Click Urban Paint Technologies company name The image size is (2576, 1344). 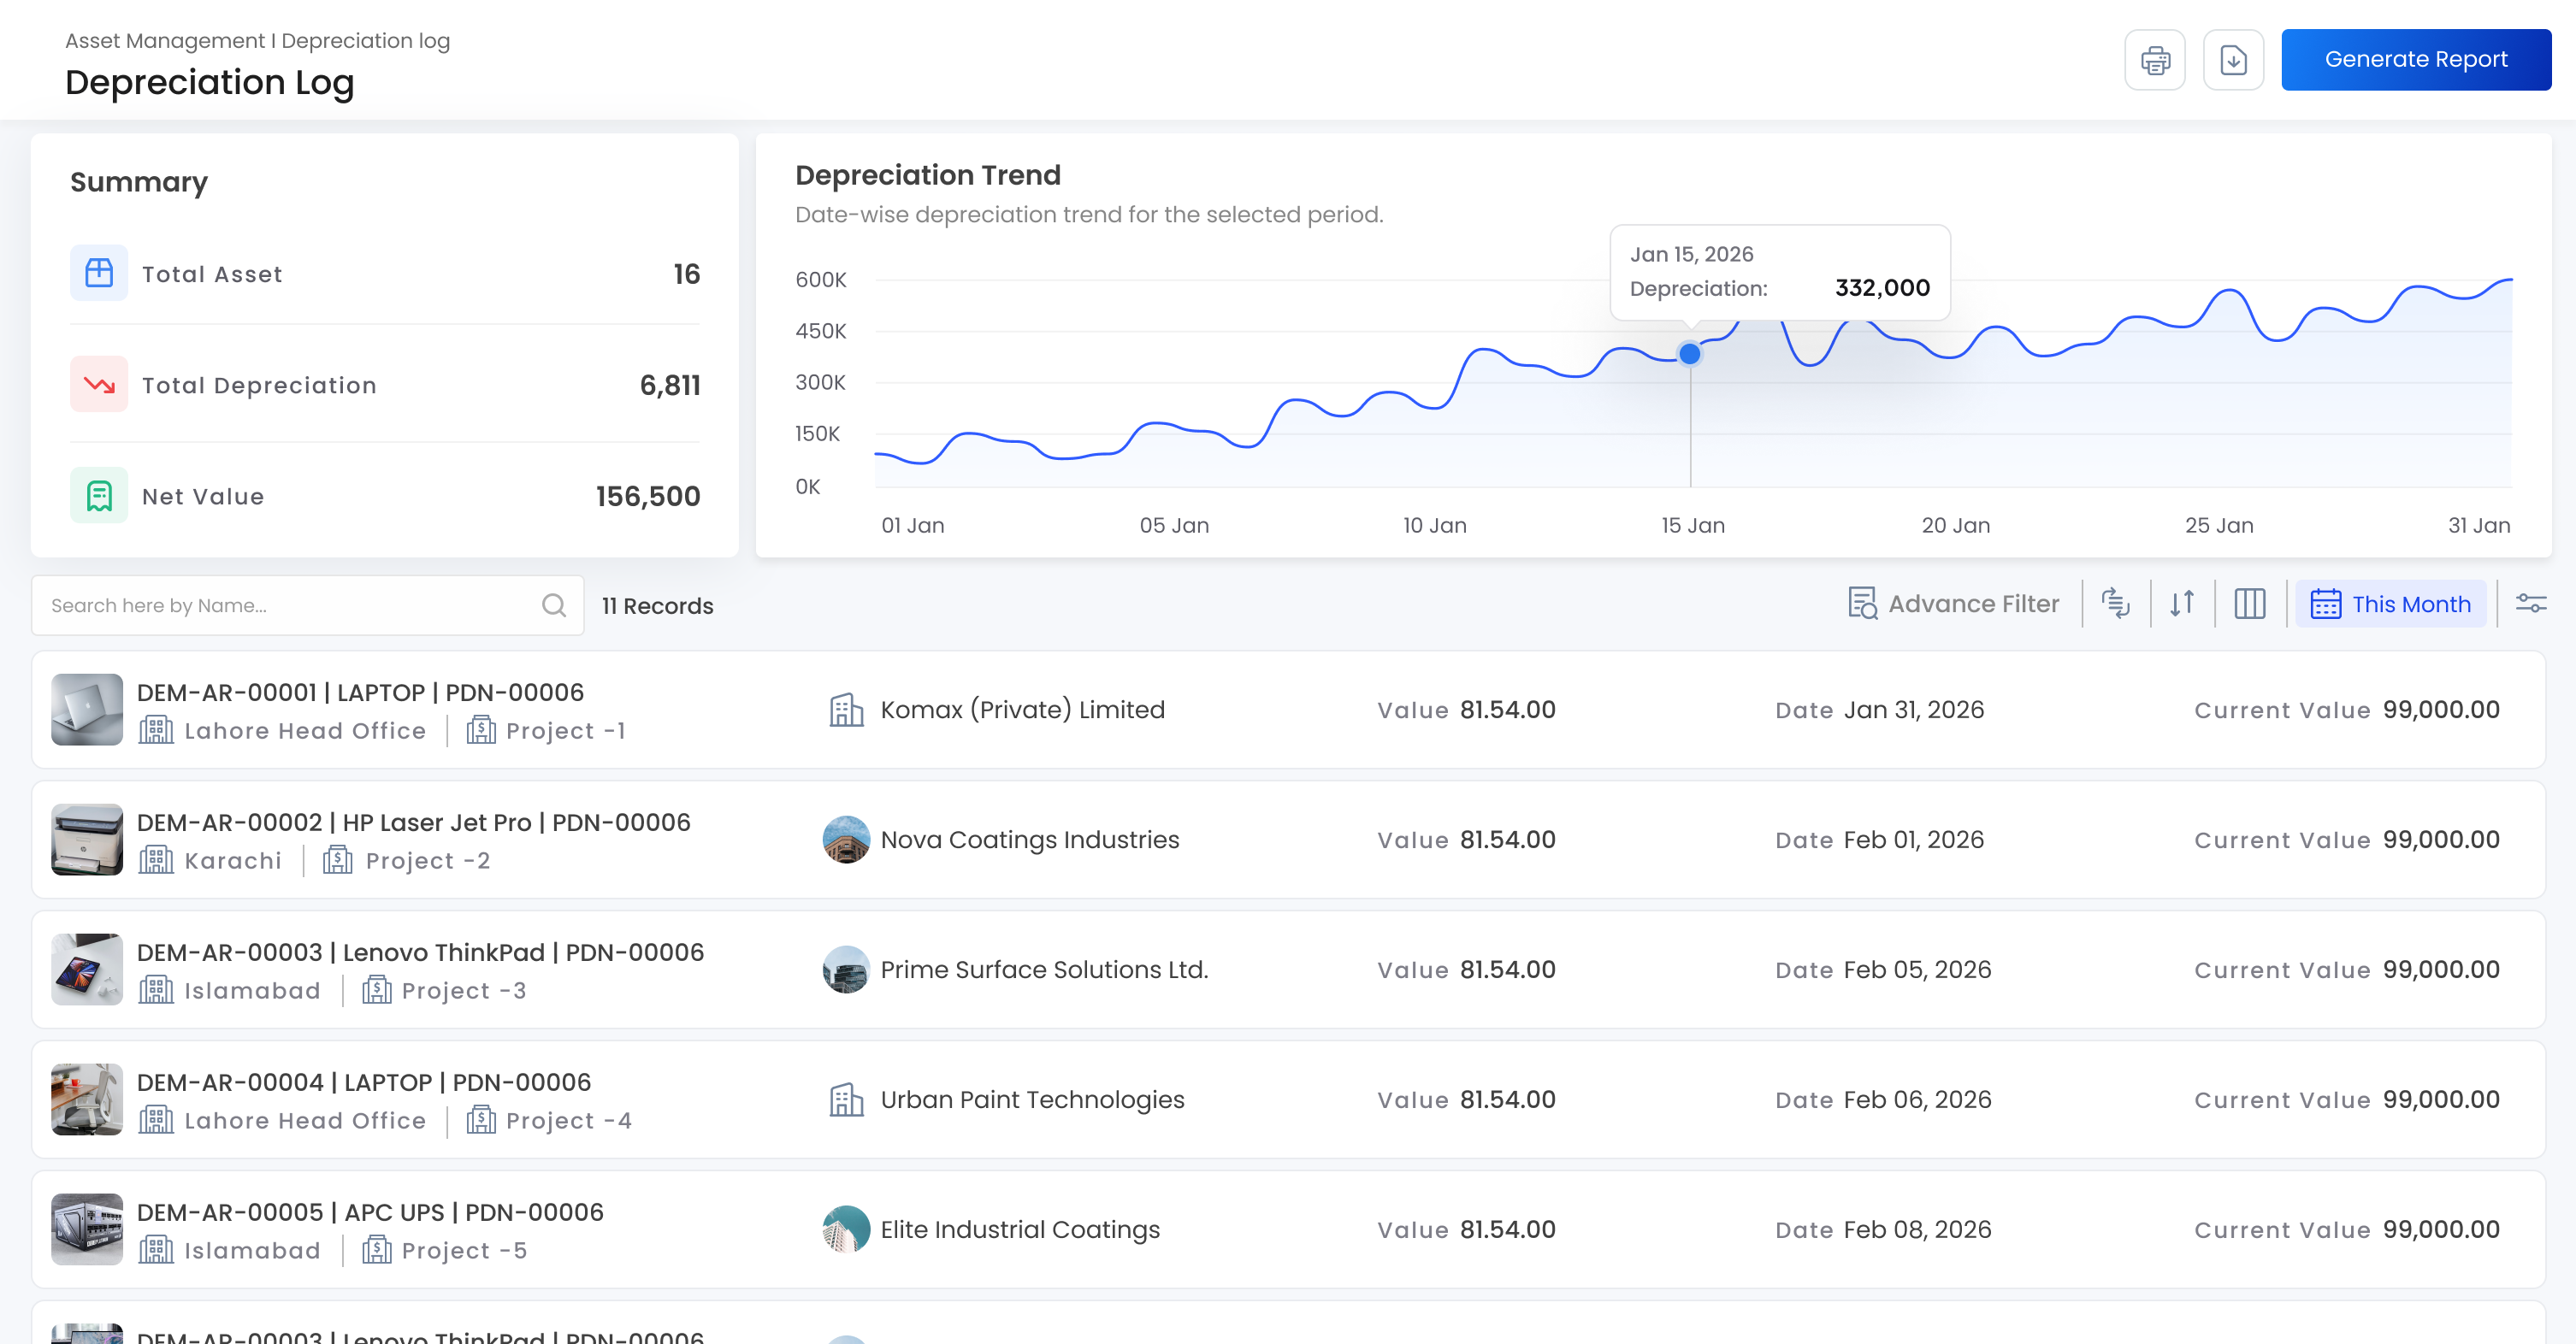click(1032, 1100)
